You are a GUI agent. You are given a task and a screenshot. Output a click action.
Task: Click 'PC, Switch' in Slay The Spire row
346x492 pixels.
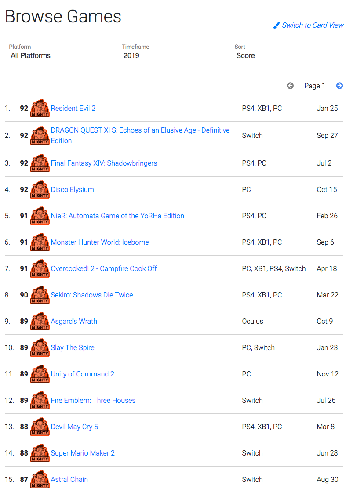258,347
